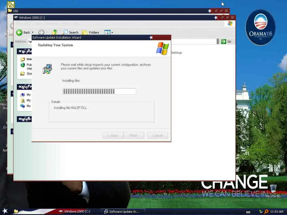Switch to Software Update taskbar button

click(123, 212)
